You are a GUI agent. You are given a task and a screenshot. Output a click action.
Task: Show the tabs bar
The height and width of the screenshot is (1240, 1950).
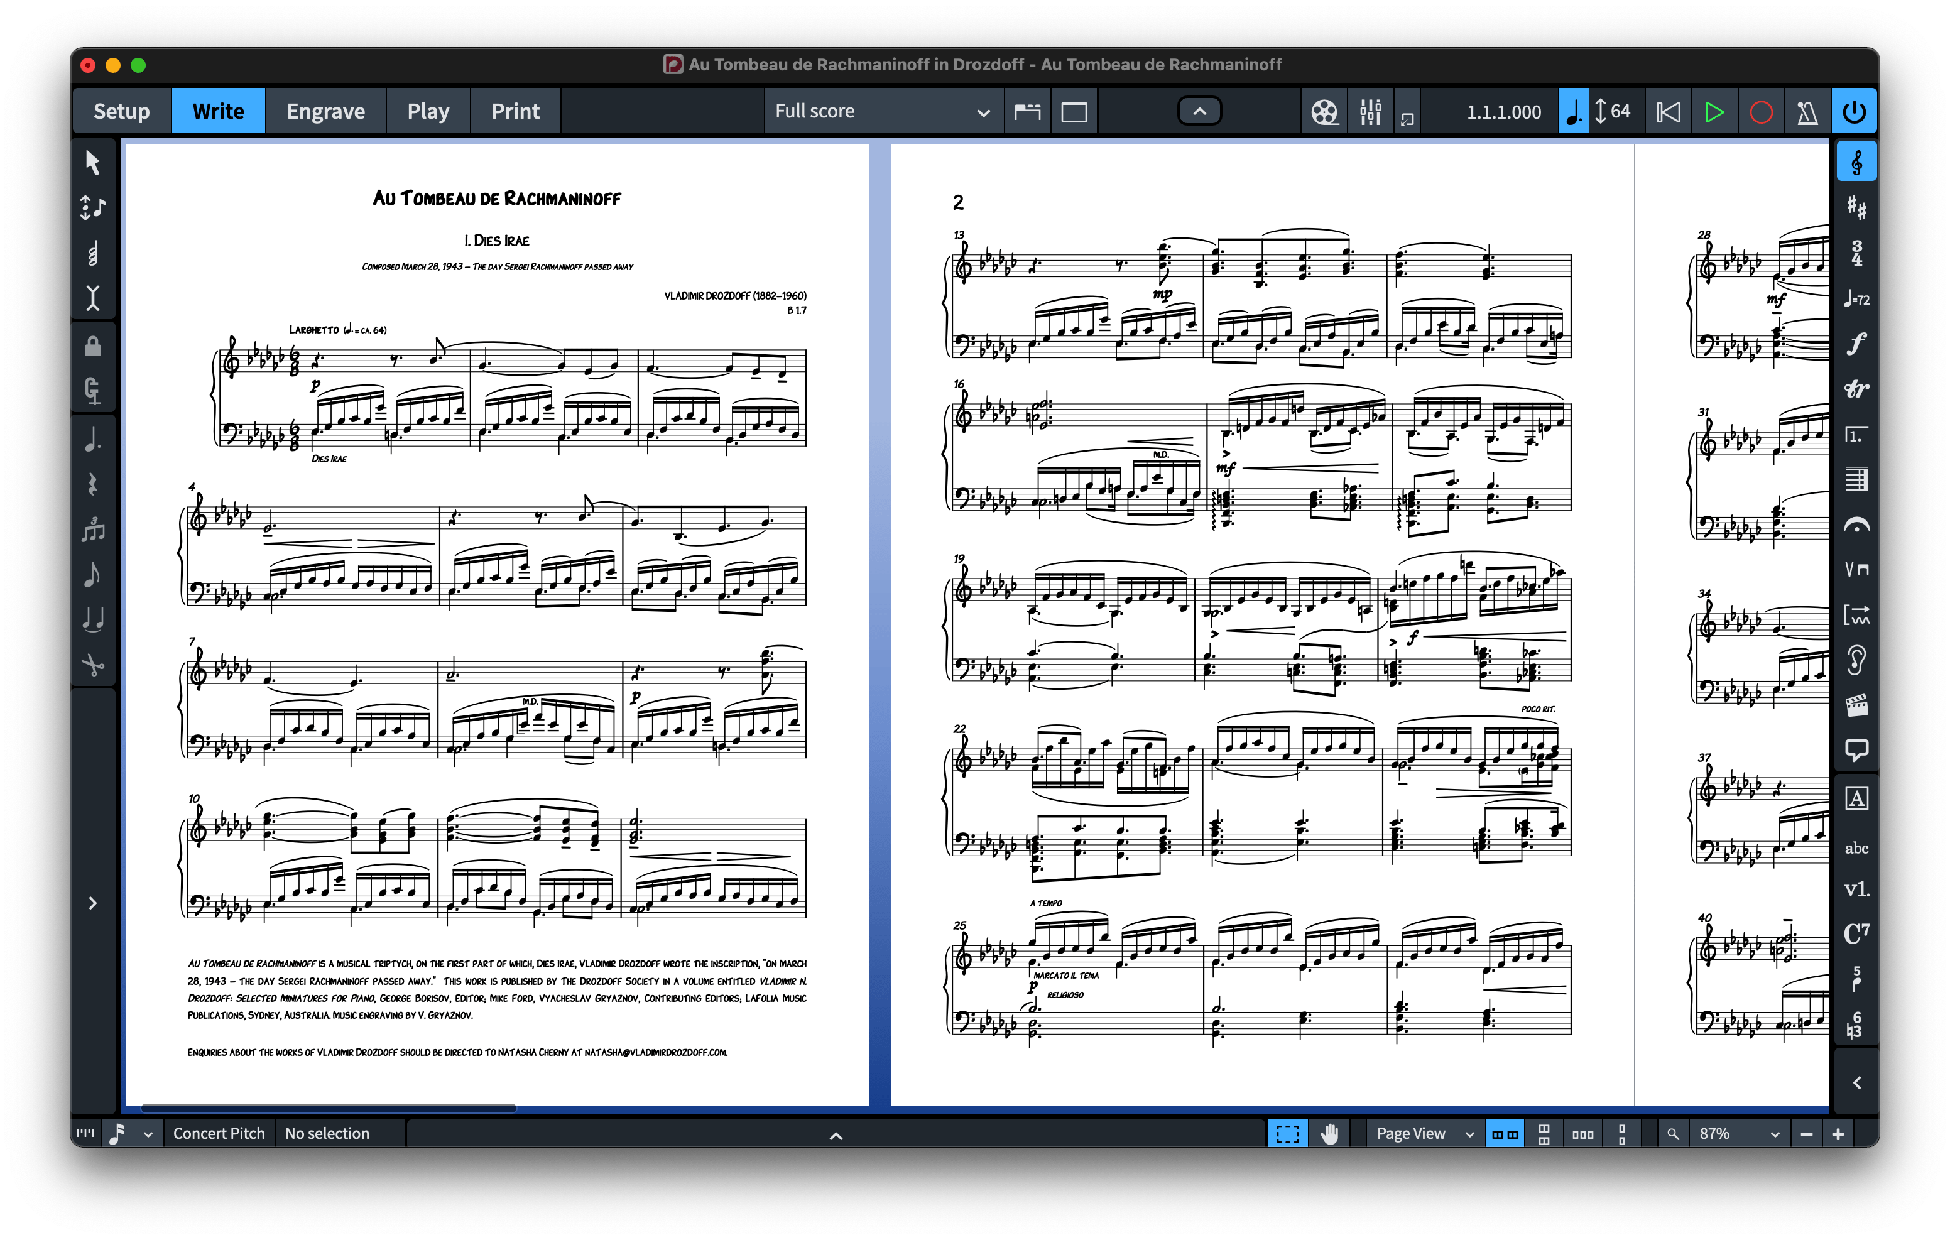tap(1027, 112)
